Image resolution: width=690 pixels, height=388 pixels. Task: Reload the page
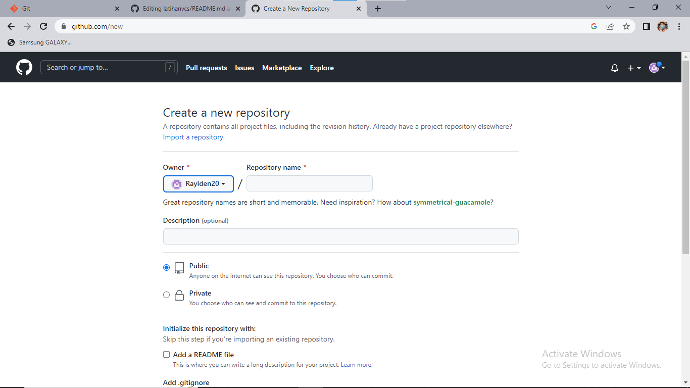click(43, 26)
